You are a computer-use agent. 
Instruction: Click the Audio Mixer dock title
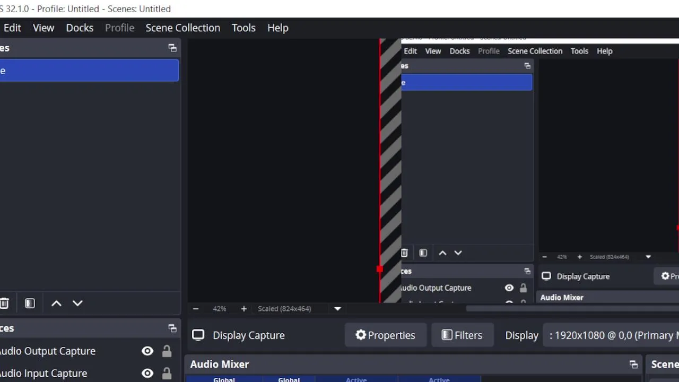(x=220, y=364)
